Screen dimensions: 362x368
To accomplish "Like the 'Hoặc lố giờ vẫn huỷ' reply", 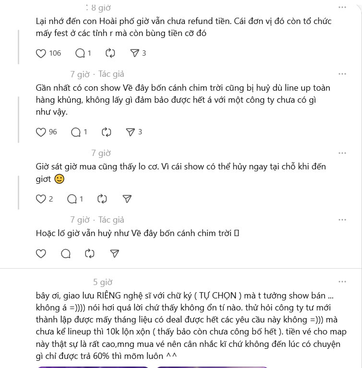I will click(41, 253).
